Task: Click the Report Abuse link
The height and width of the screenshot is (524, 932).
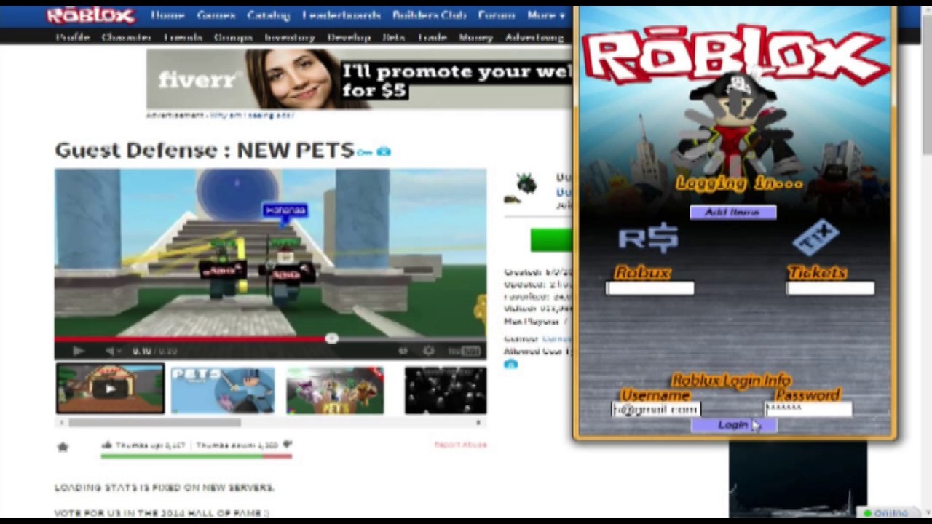Action: point(460,445)
